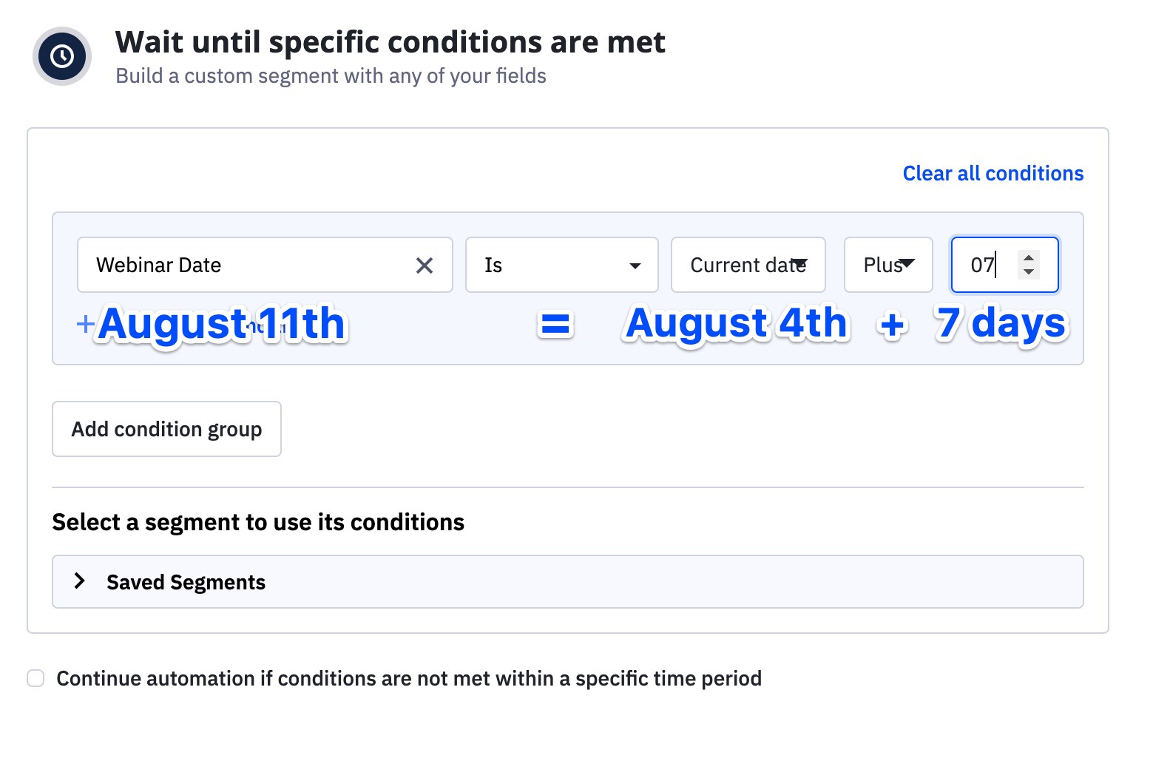Increase days value with the up arrow
This screenshot has width=1170, height=778.
pos(1029,257)
